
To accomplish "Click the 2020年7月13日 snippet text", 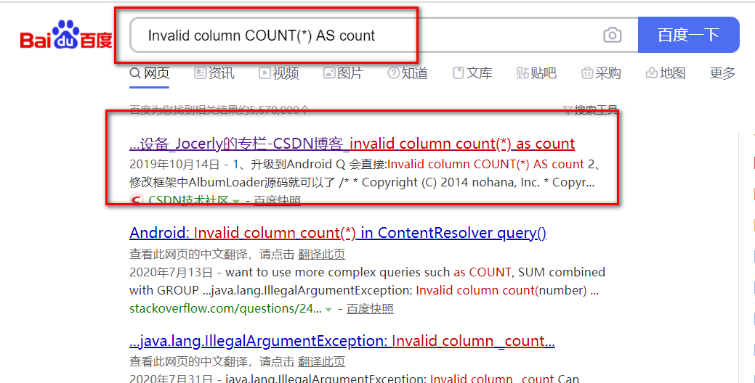I will [368, 281].
